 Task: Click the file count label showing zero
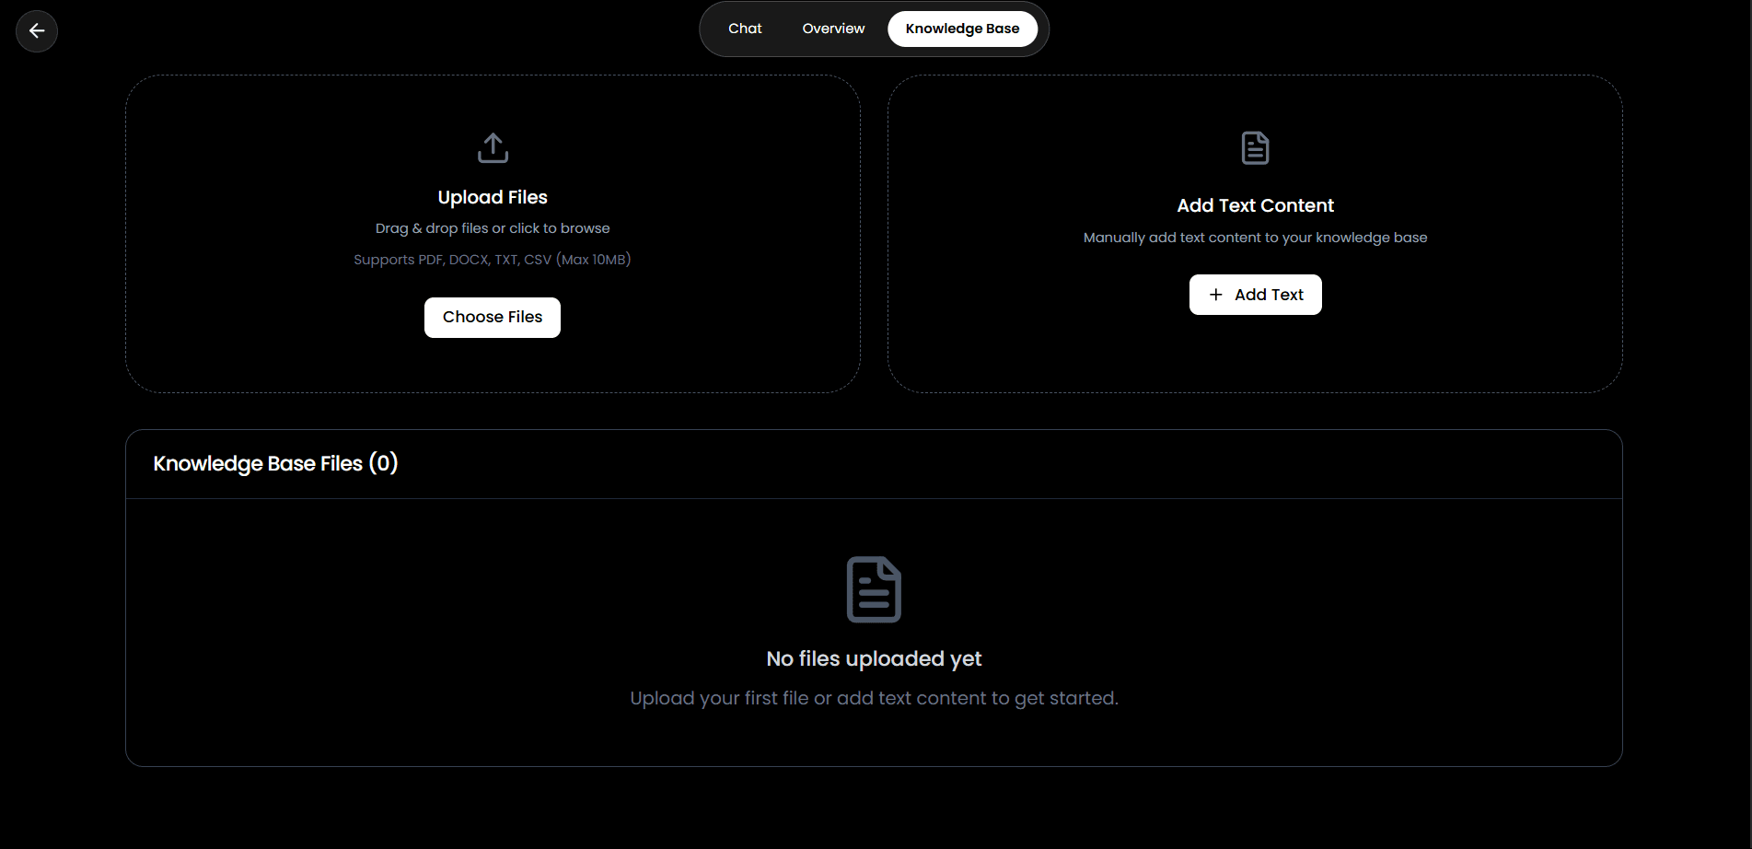click(x=384, y=463)
